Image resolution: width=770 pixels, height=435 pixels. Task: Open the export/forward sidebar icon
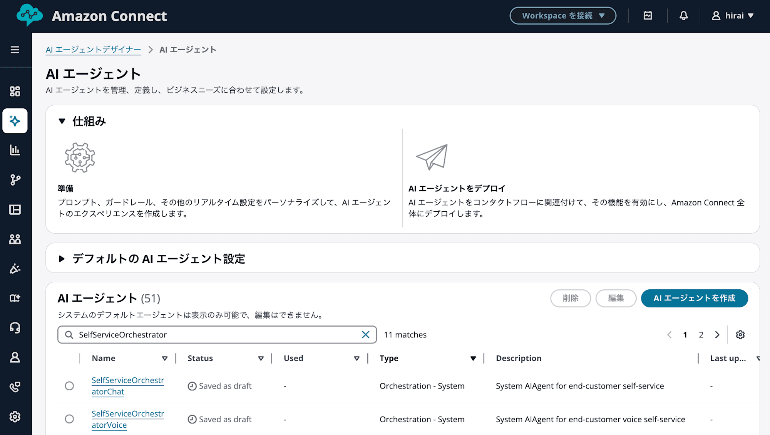15,298
